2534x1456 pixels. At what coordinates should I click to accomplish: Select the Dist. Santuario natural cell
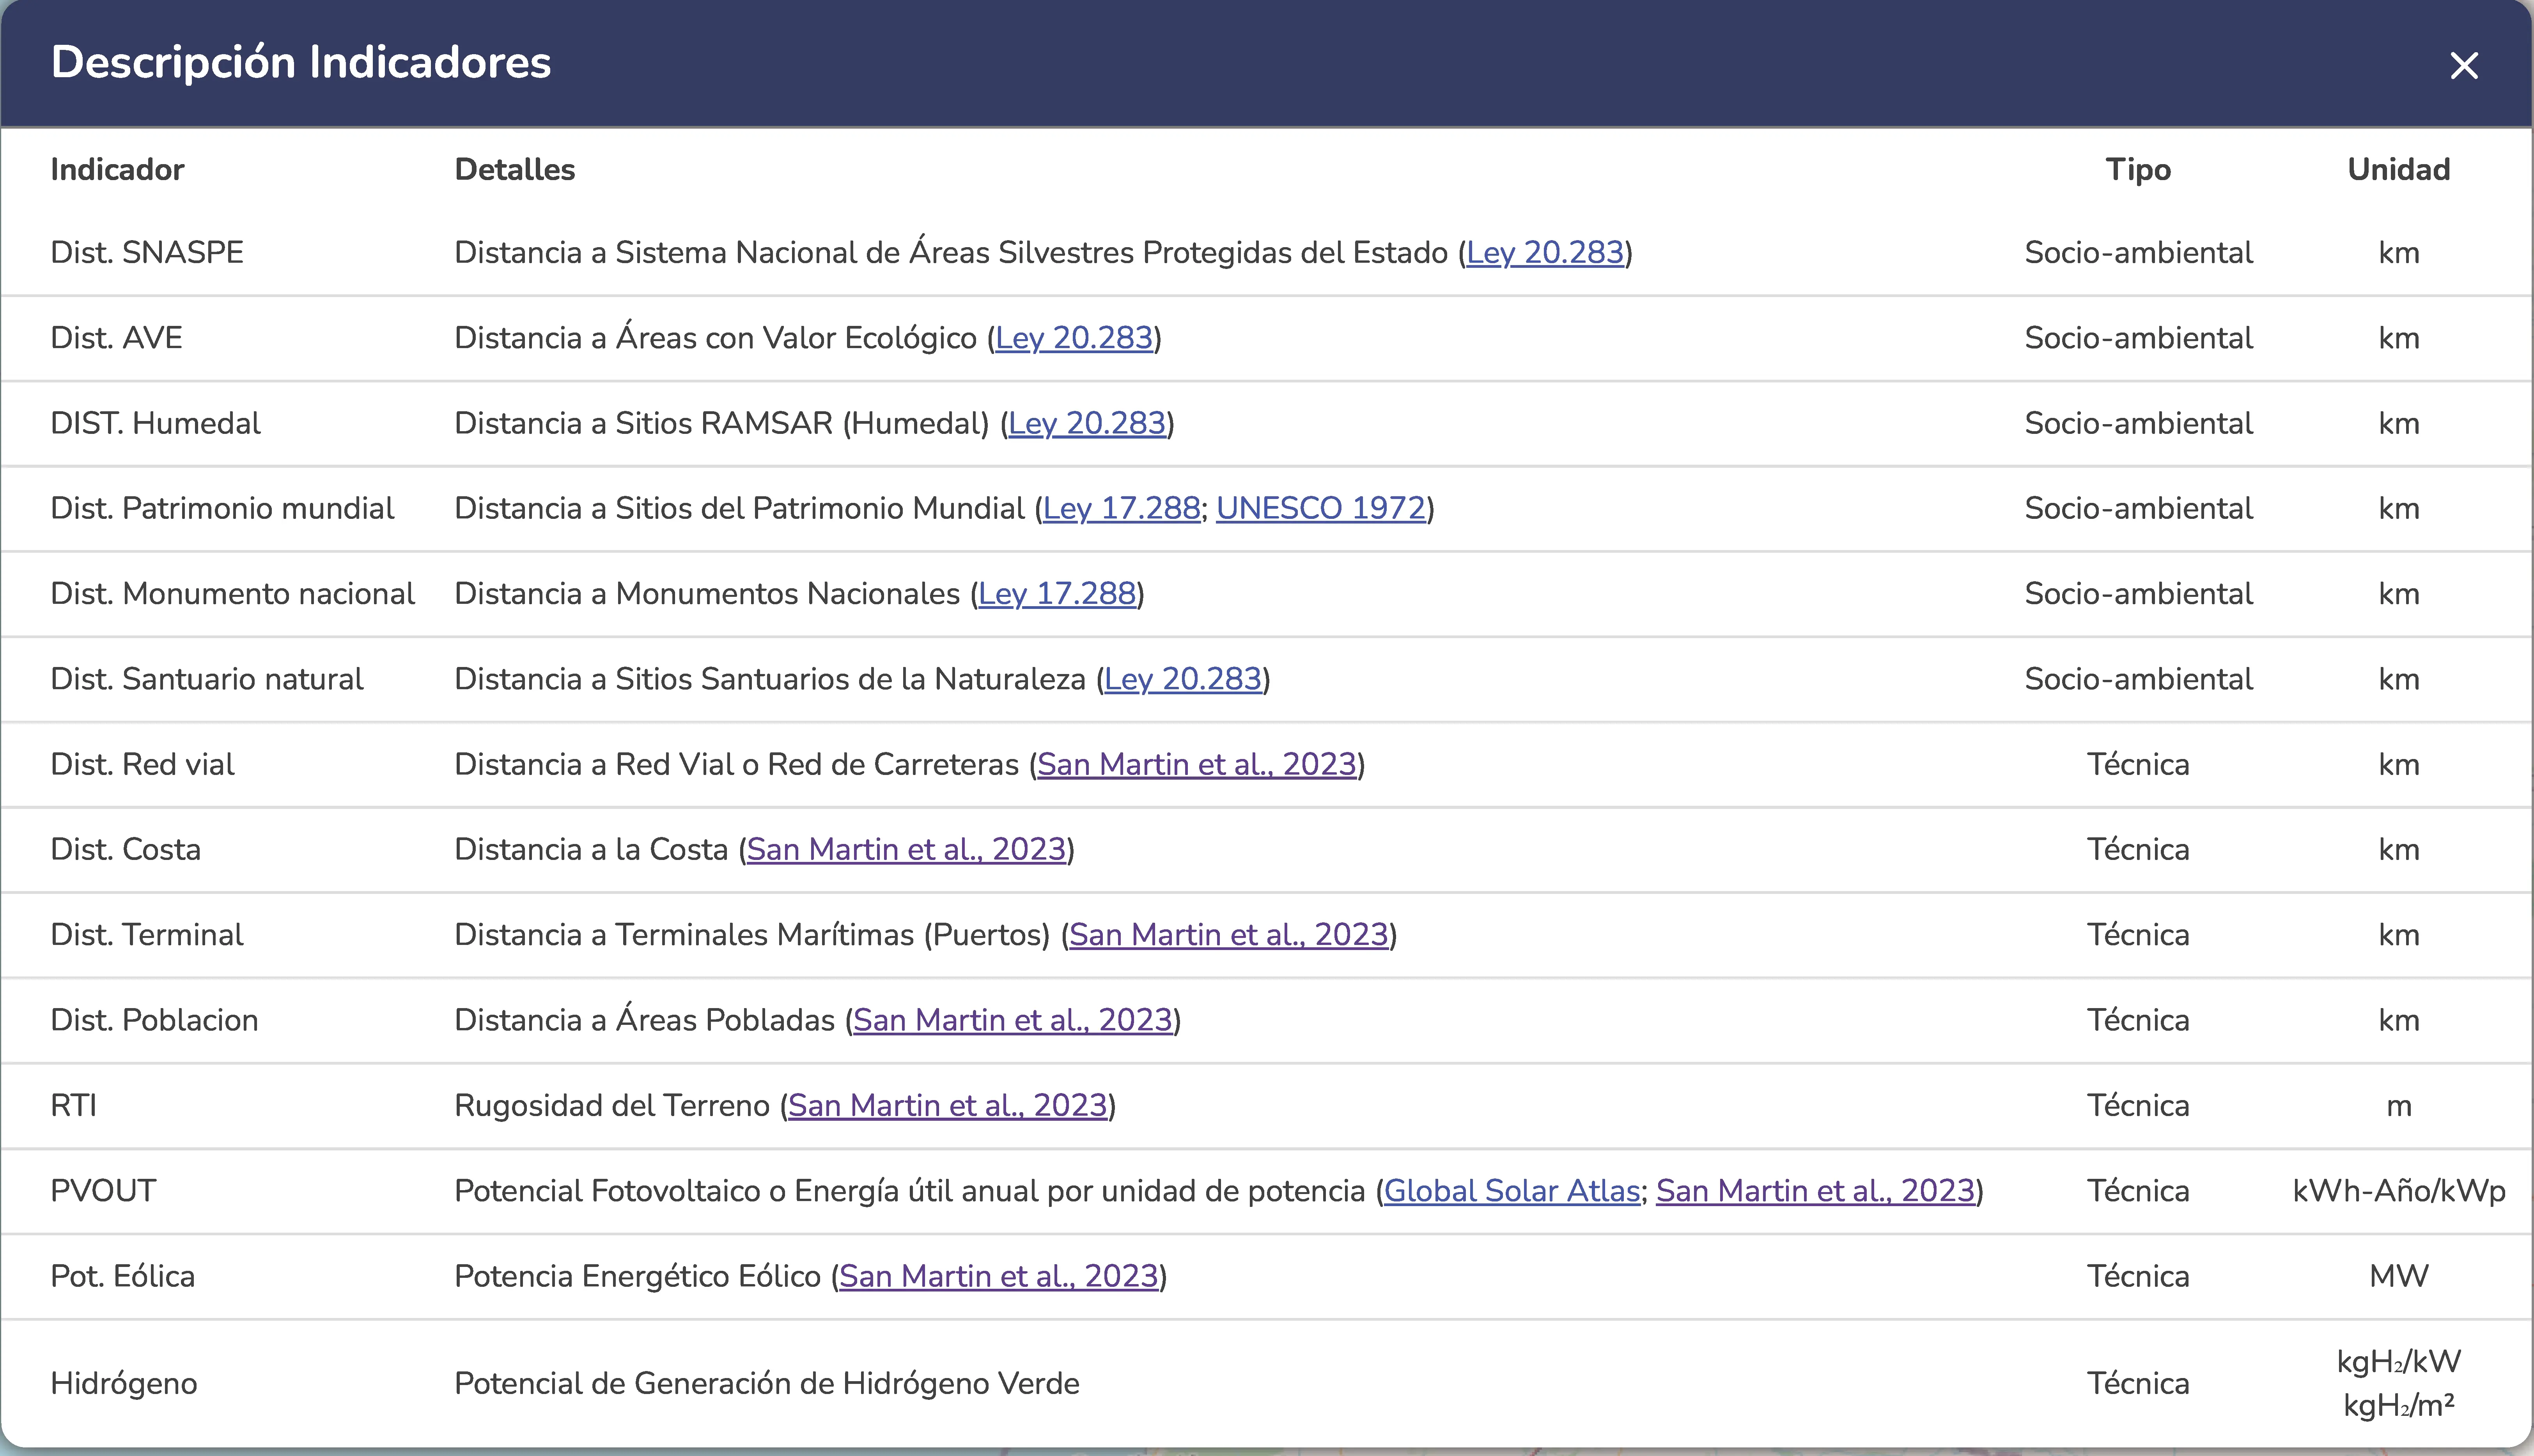[x=207, y=680]
